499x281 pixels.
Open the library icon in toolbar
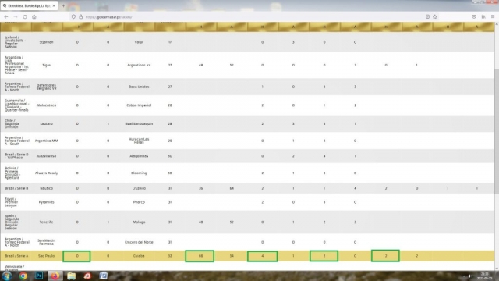483,17
